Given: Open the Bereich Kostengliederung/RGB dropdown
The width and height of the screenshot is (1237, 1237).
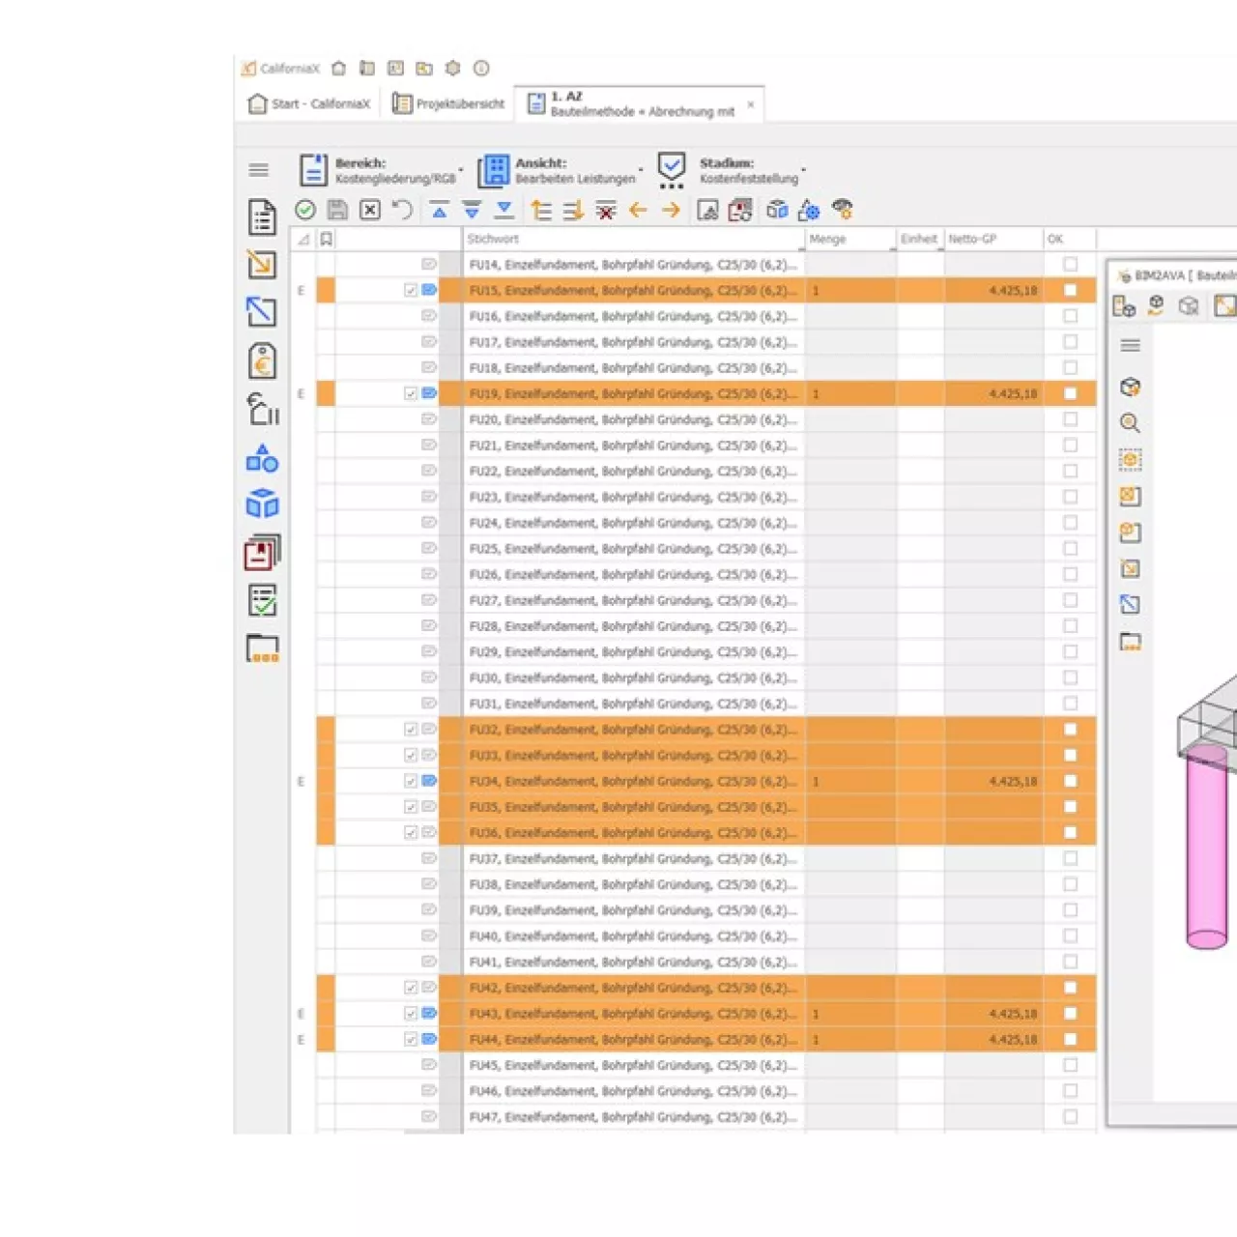Looking at the screenshot, I should point(462,169).
